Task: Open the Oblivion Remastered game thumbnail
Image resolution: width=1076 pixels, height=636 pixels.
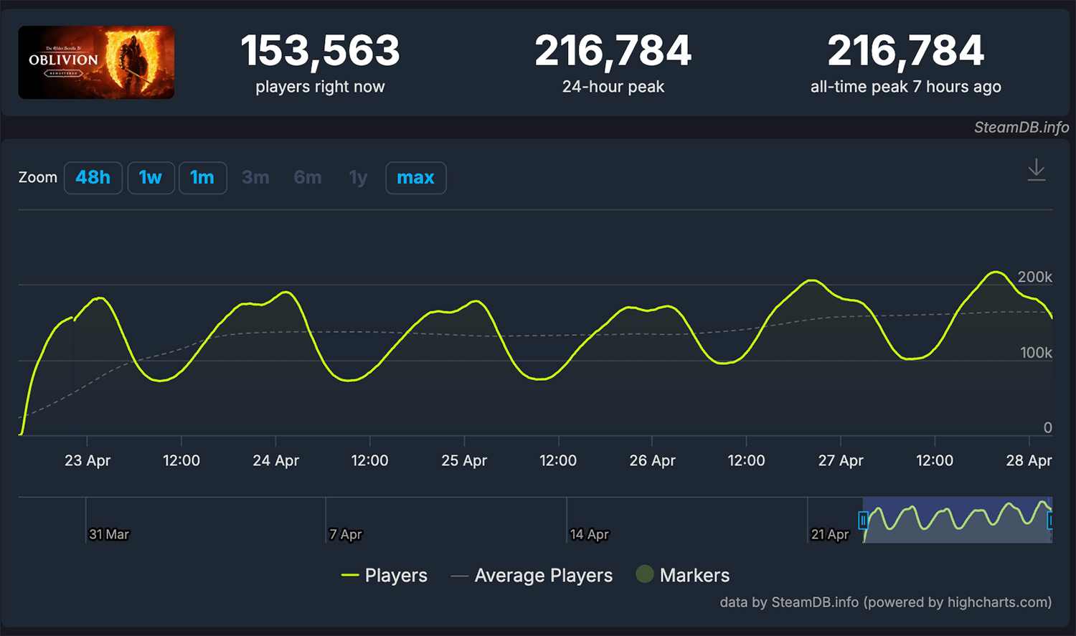Action: 96,62
